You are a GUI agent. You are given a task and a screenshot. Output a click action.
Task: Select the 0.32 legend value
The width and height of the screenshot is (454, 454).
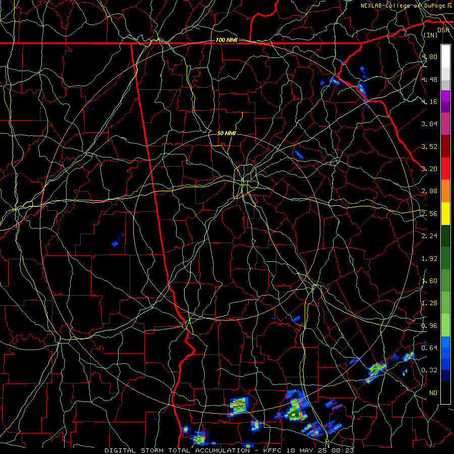(429, 370)
